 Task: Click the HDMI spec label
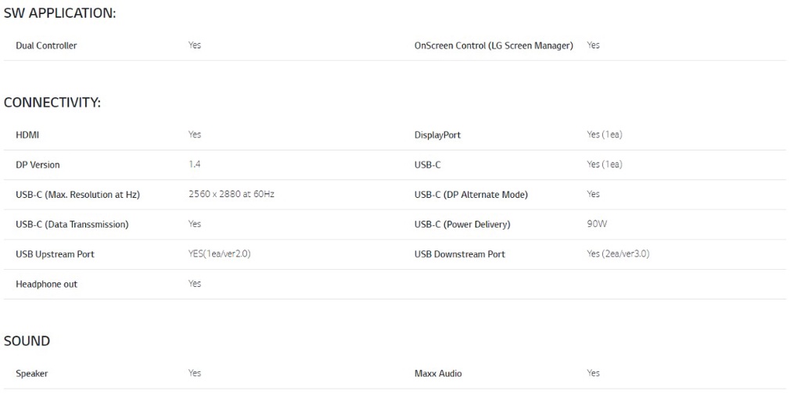point(27,135)
